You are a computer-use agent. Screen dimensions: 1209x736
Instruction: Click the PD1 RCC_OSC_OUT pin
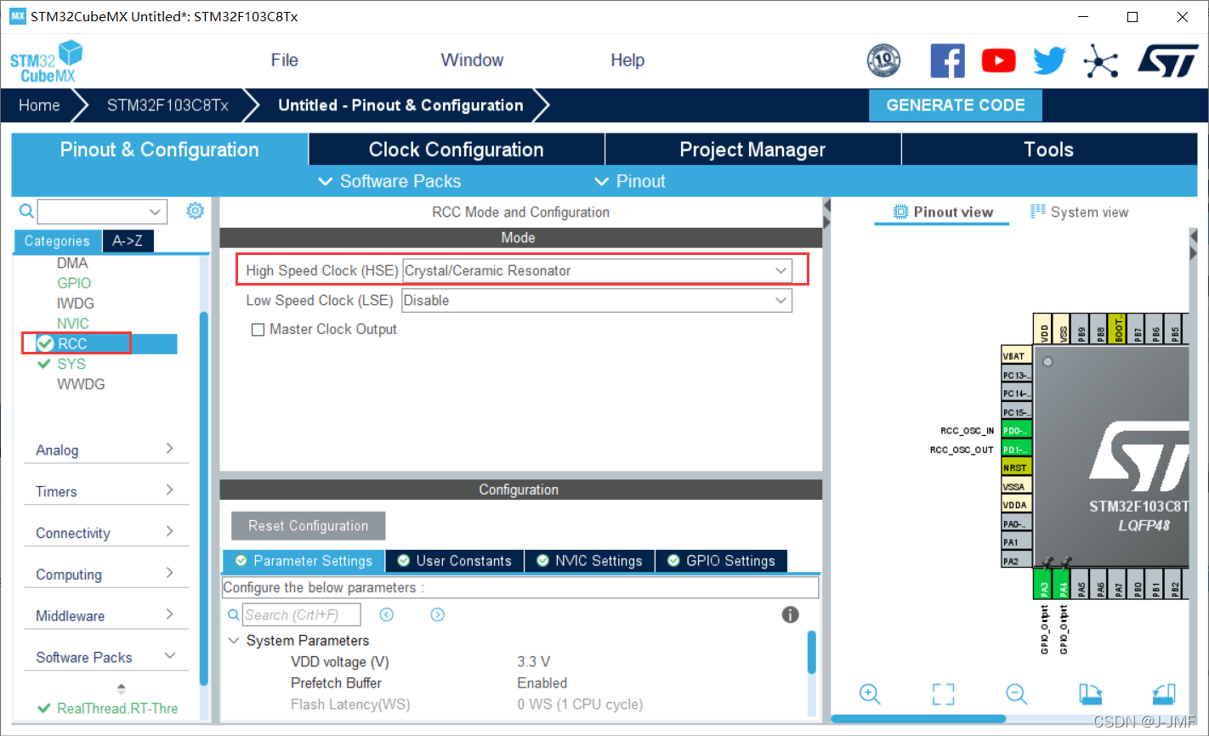point(1017,449)
